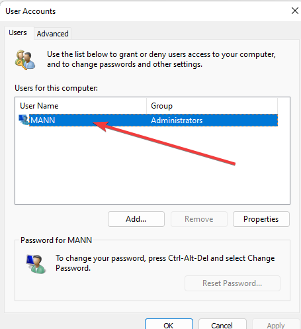Switch to the Advanced tab
This screenshot has width=301, height=329.
(52, 34)
